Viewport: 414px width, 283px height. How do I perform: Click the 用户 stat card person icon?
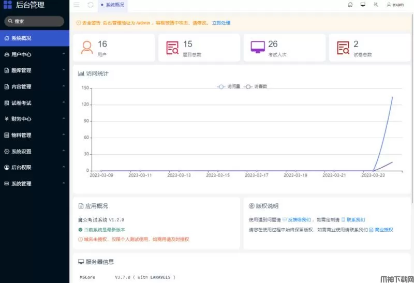(x=87, y=48)
